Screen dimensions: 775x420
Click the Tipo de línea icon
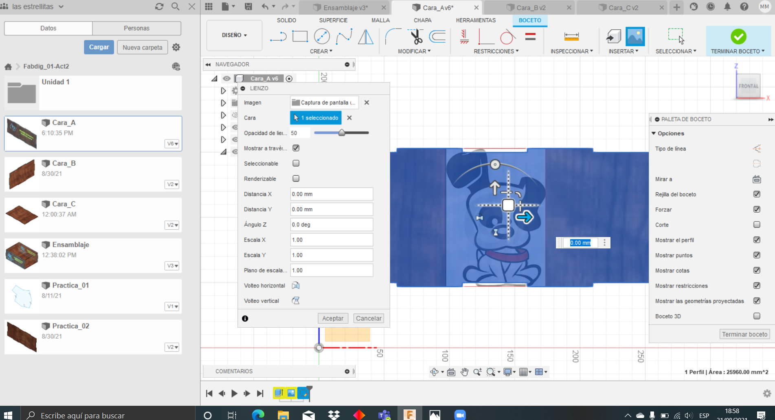757,149
